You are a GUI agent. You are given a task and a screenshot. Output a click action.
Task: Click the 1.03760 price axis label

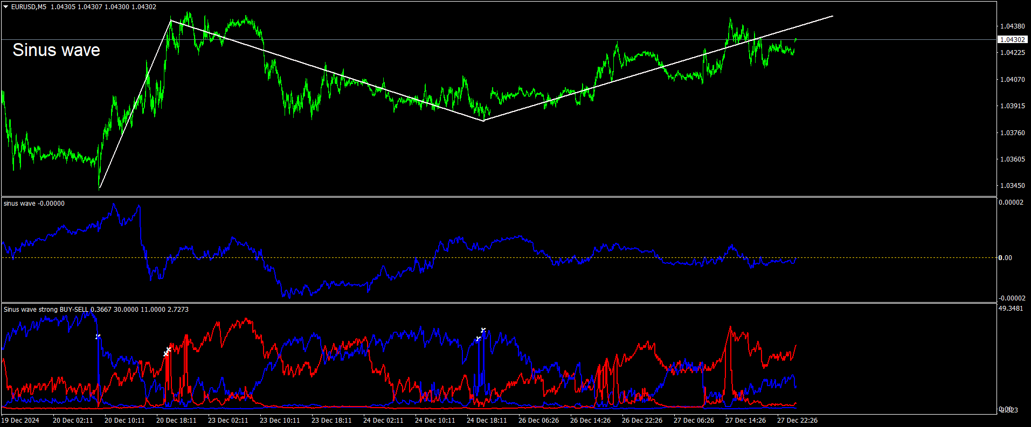tap(1013, 133)
